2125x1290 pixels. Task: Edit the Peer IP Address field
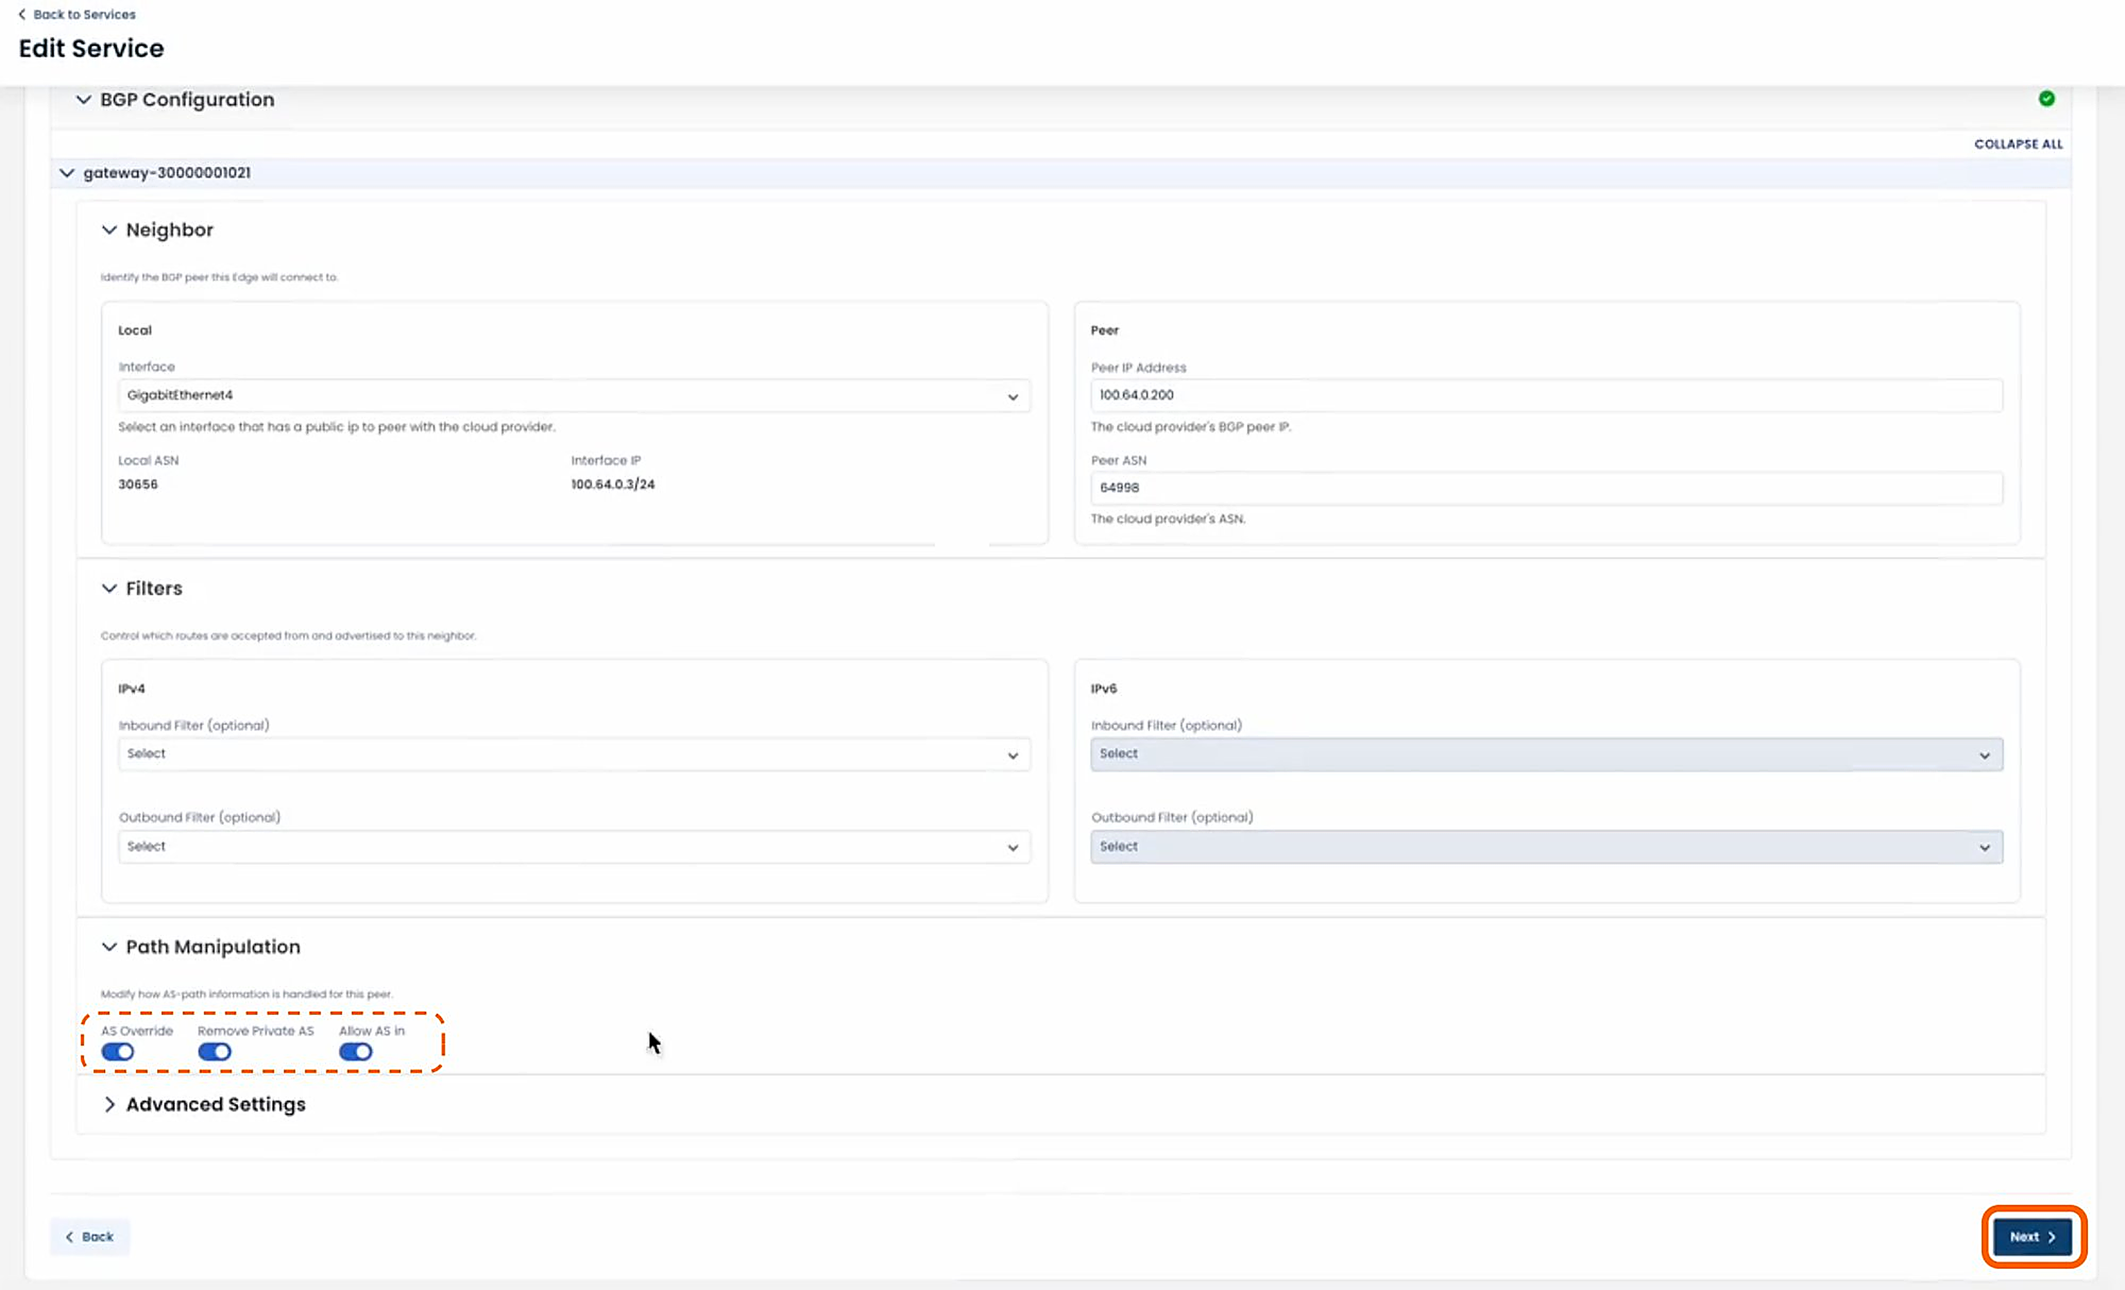(x=1546, y=395)
